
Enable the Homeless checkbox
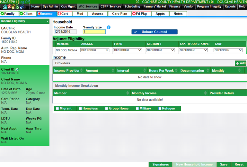click(x=80, y=109)
